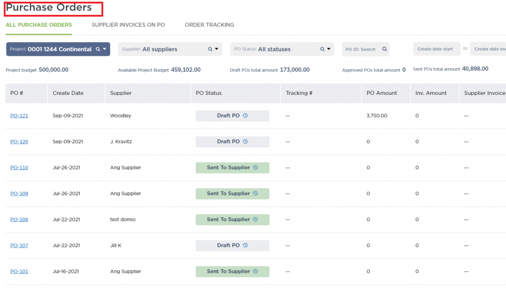This screenshot has height=289, width=506.
Task: Click the magnifier icon in PO Status filter
Action: (322, 49)
